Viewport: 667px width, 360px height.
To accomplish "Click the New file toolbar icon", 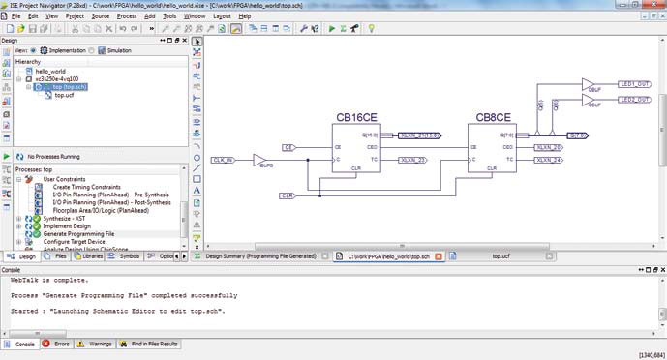I will (10, 28).
